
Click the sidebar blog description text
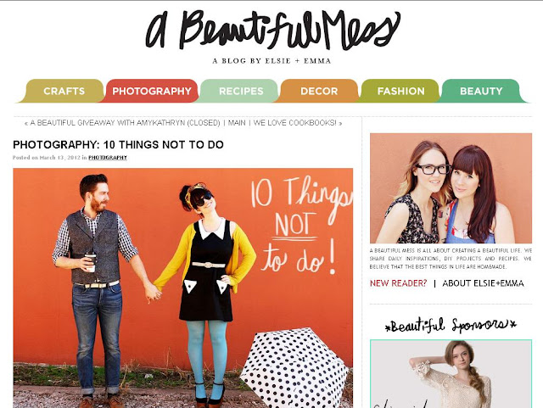point(451,259)
